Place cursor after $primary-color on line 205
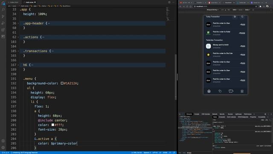Image resolution: width=273 pixels, height=154 pixels. (77, 144)
